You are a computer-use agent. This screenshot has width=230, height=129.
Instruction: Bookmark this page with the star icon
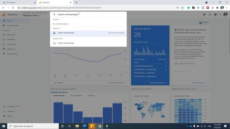tap(183, 8)
